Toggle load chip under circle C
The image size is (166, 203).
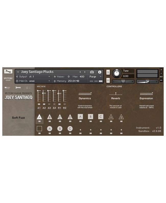pyautogui.click(x=70, y=133)
